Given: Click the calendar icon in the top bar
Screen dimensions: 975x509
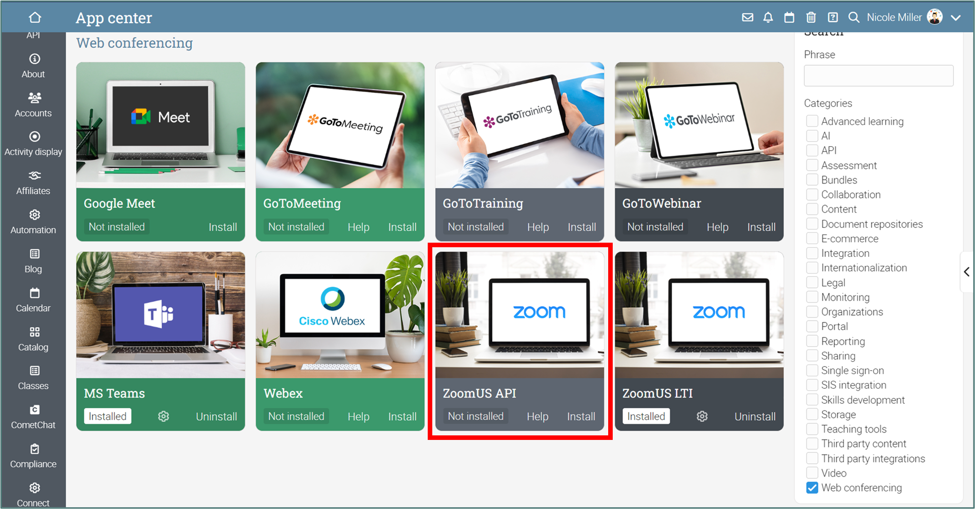Looking at the screenshot, I should pyautogui.click(x=789, y=17).
